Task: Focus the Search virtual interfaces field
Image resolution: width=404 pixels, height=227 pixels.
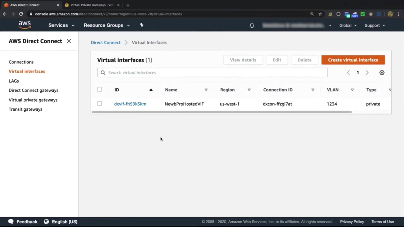Action: (x=212, y=73)
